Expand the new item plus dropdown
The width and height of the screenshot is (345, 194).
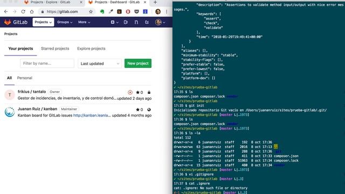(114, 22)
